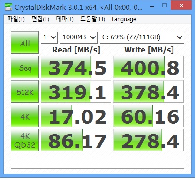Image resolution: width=196 pixels, height=180 pixels.
Task: Click the Seq write result 400.8
Action: click(x=149, y=67)
